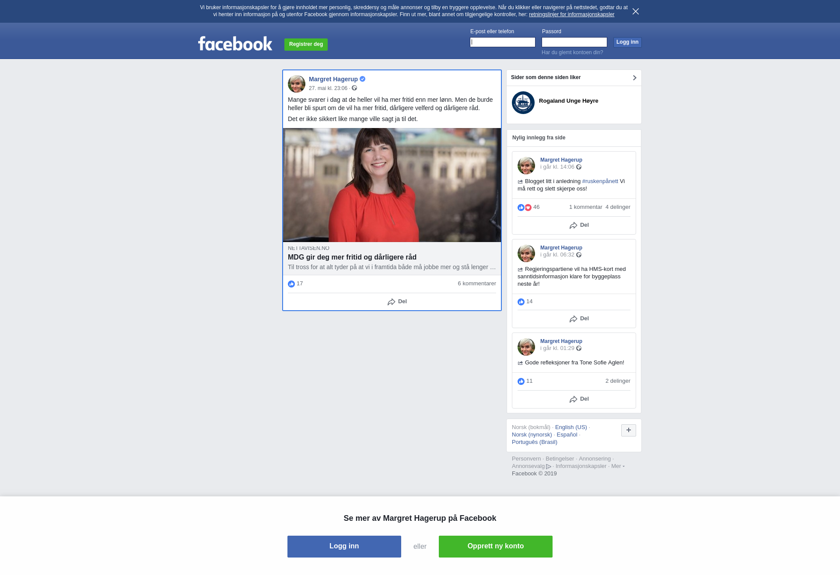
Task: Open 'Rogaland Unge Høyre' page name
Action: pyautogui.click(x=569, y=101)
